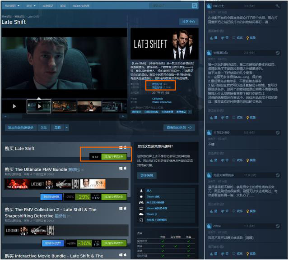Screen dimensions: 289x260
Task: Thumbs-up the 1178324169 review
Action: [x=214, y=160]
